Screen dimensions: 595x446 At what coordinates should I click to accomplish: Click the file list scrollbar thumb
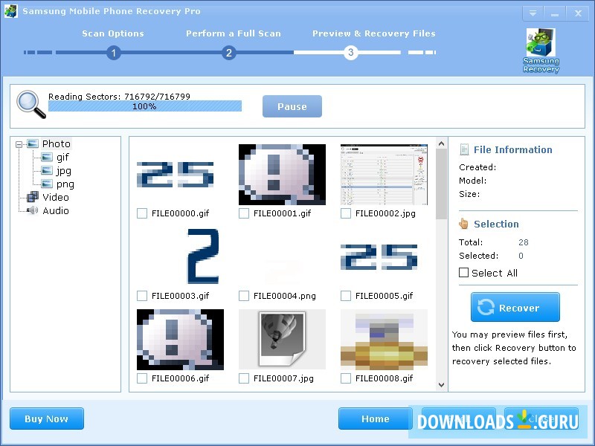click(441, 184)
